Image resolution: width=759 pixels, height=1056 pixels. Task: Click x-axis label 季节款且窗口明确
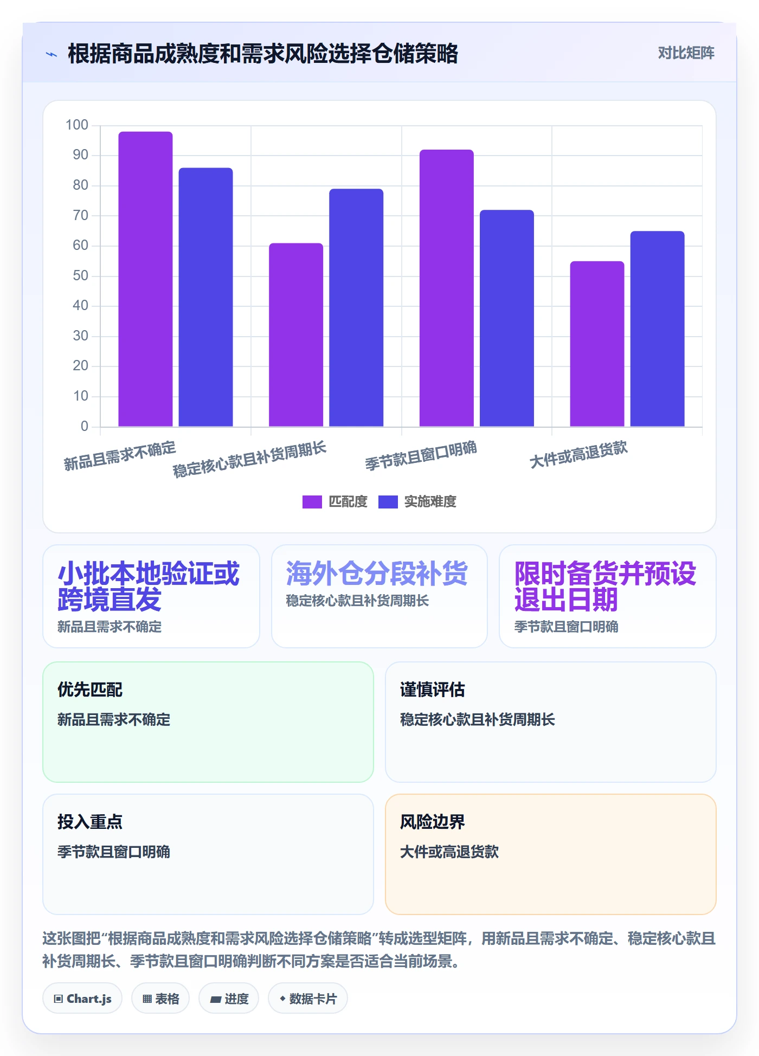421,455
